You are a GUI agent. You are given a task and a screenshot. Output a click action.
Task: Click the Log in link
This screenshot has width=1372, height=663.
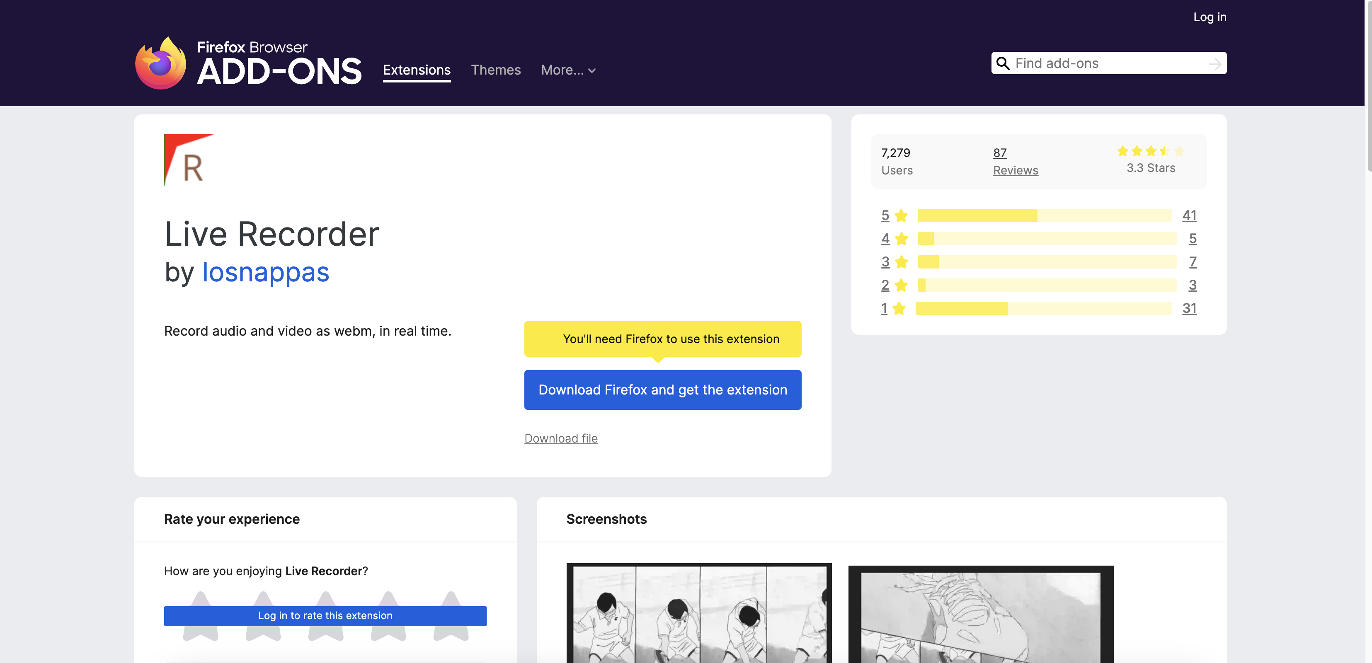click(x=1210, y=17)
